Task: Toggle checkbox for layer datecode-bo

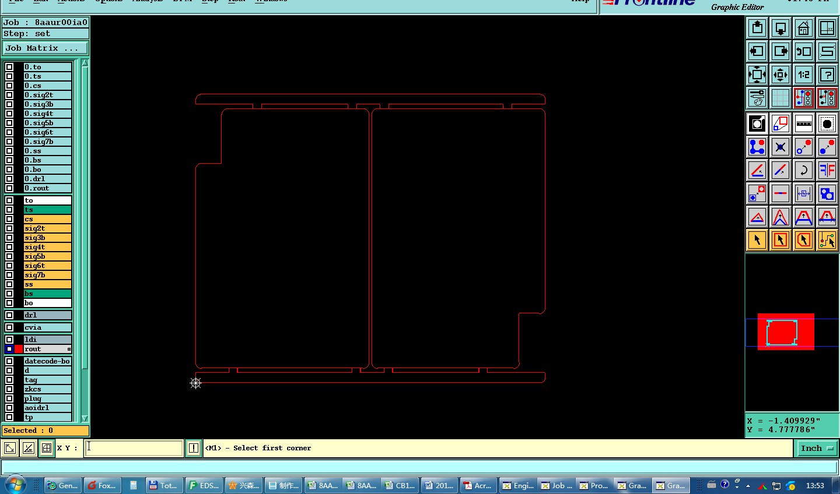Action: tap(9, 361)
